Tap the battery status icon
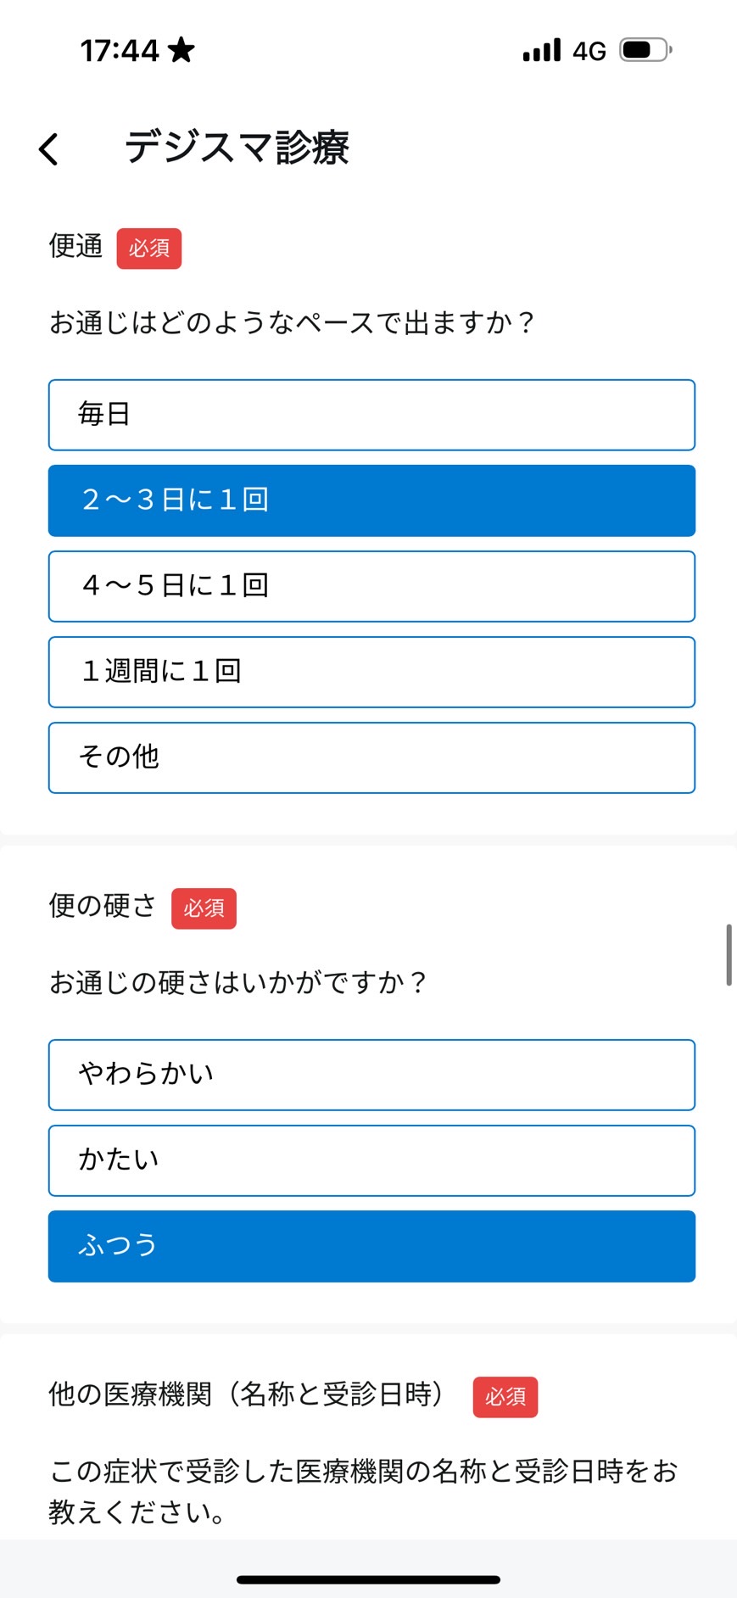737x1598 pixels. pos(645,50)
